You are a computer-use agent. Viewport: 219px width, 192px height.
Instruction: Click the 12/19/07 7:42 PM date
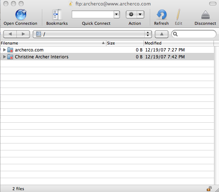[165, 57]
